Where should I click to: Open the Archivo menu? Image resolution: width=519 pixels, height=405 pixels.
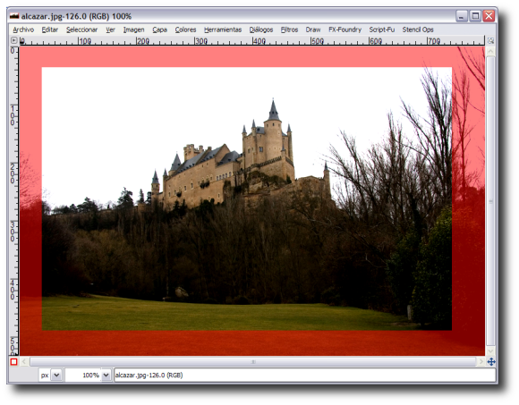pyautogui.click(x=23, y=30)
